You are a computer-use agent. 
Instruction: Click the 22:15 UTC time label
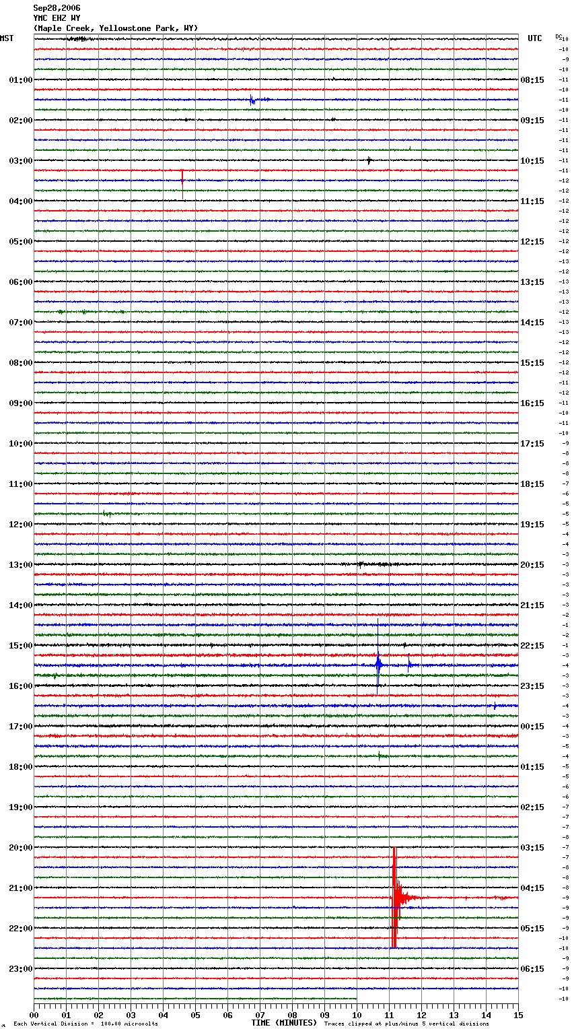point(532,646)
